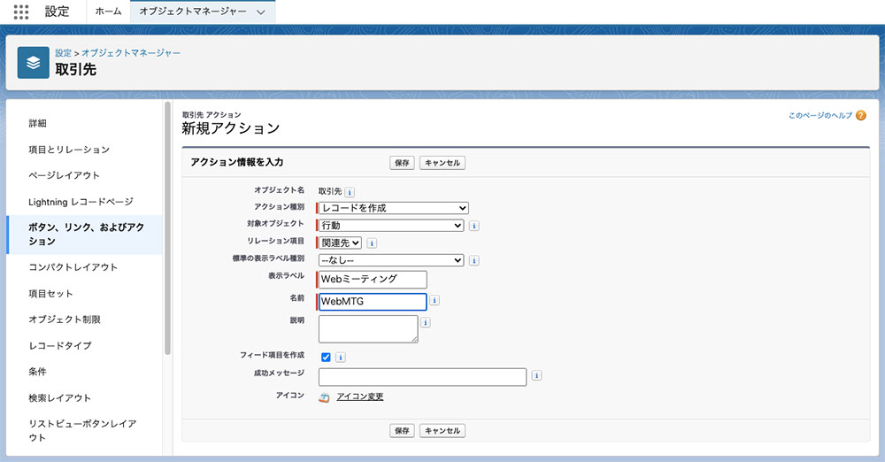Viewport: 885px width, 462px height.
Task: Open the 標準の表示ラベル種別 dropdown
Action: 391,260
